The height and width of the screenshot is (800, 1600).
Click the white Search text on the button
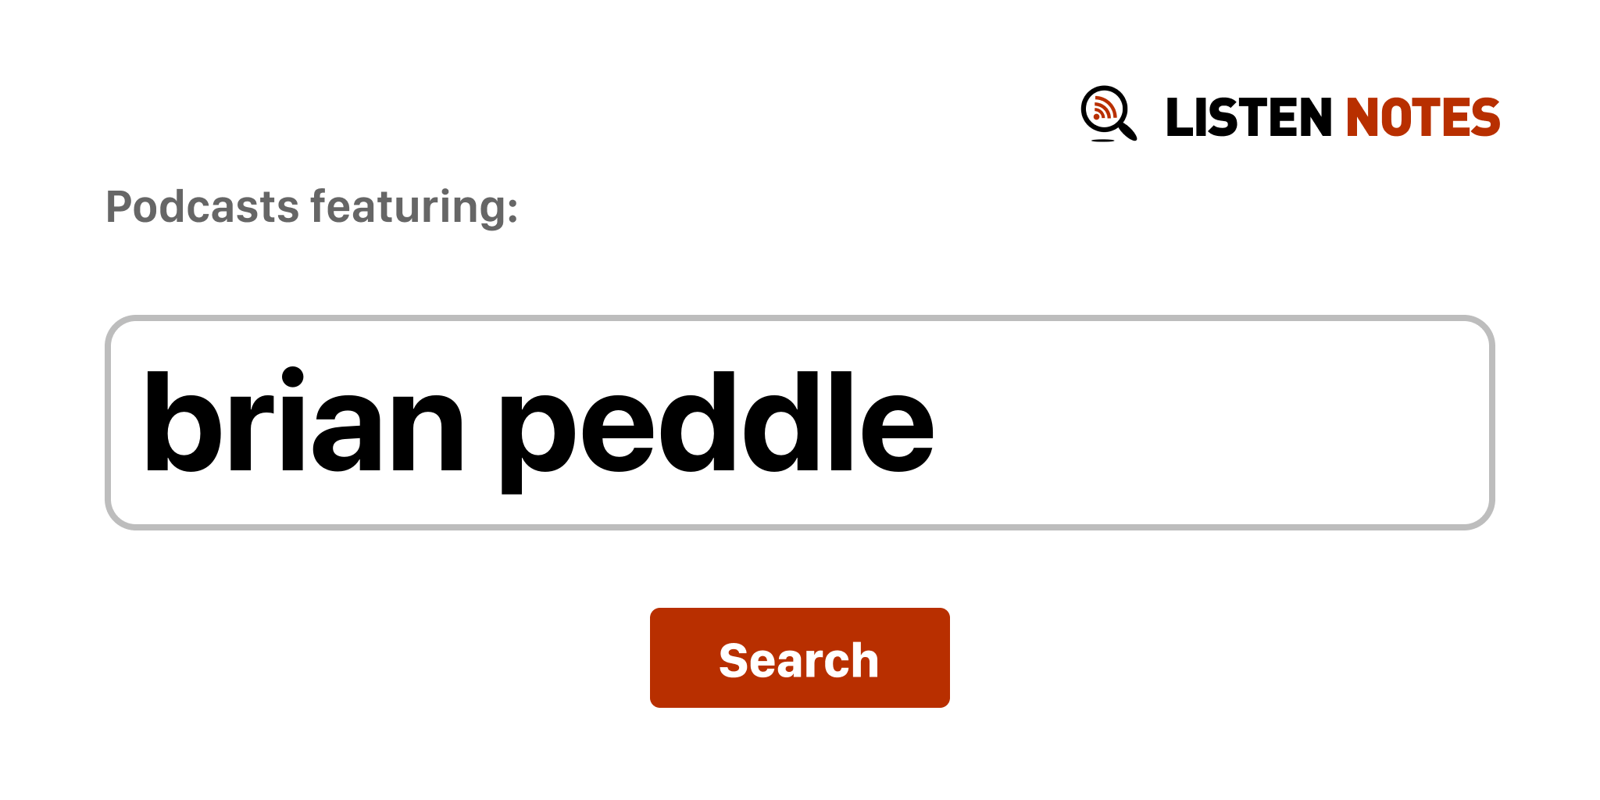[x=798, y=660]
